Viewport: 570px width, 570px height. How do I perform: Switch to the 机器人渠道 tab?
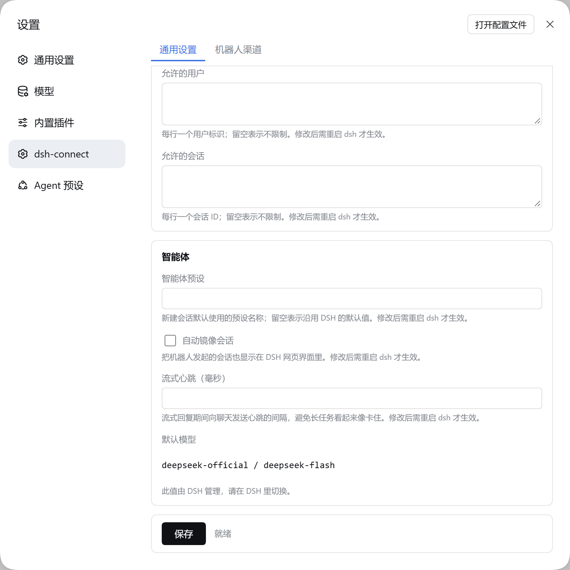[238, 50]
